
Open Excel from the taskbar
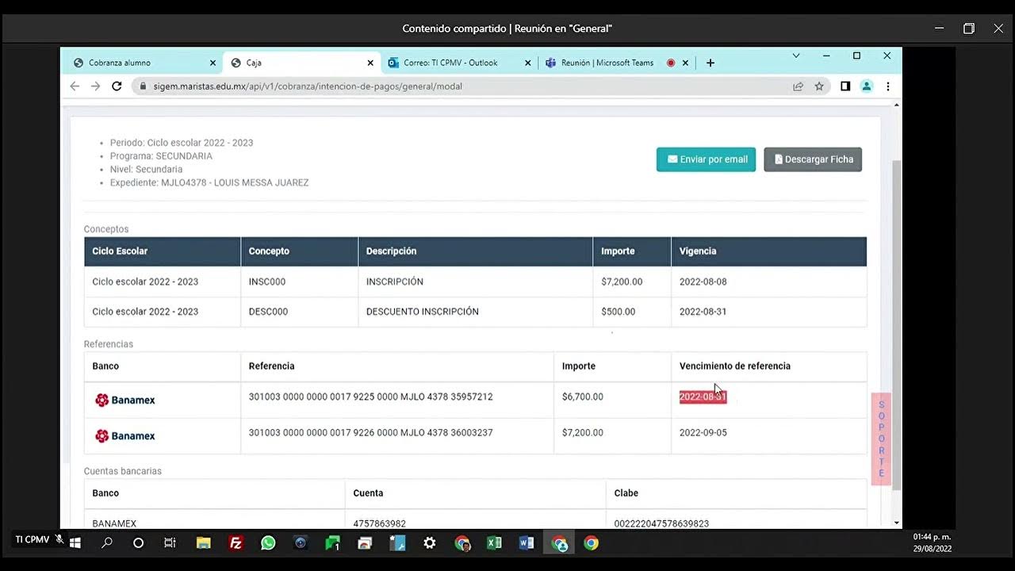494,543
